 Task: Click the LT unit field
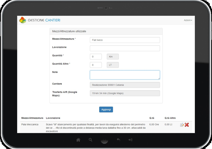click(113, 65)
